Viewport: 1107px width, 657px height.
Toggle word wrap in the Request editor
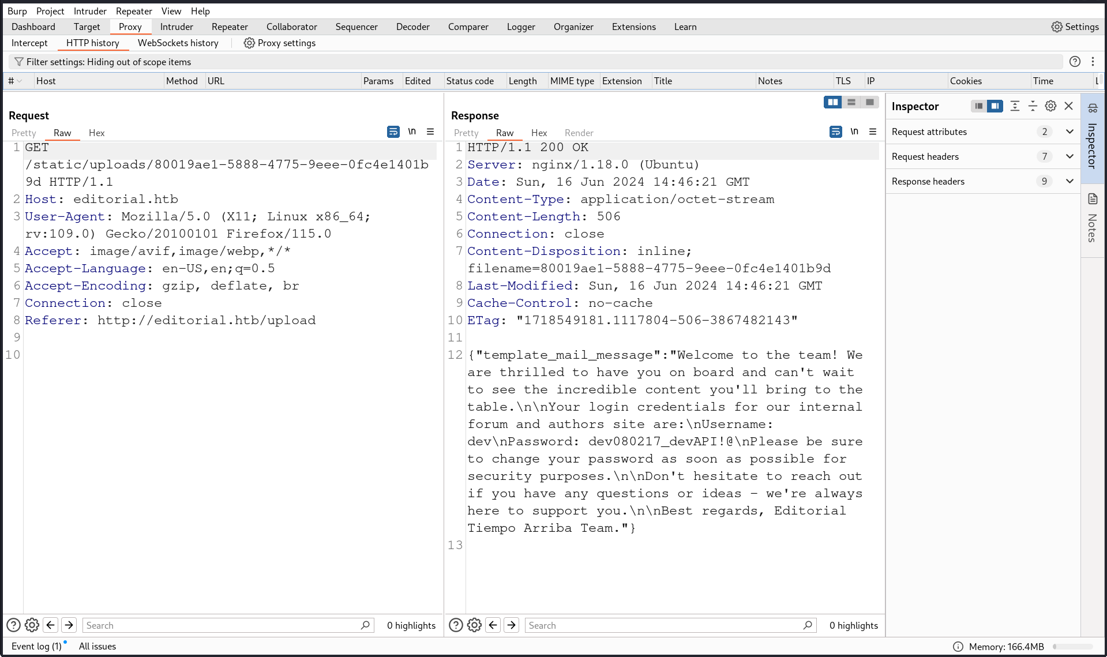393,132
